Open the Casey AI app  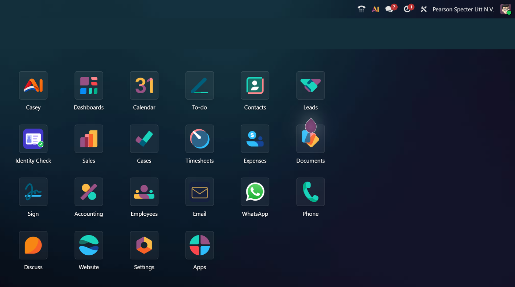pyautogui.click(x=33, y=85)
